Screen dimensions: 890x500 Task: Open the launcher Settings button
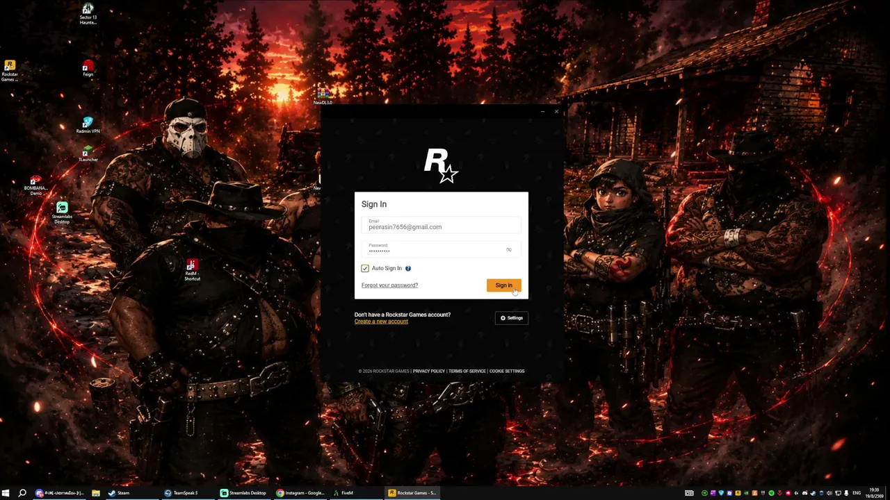pyautogui.click(x=512, y=318)
